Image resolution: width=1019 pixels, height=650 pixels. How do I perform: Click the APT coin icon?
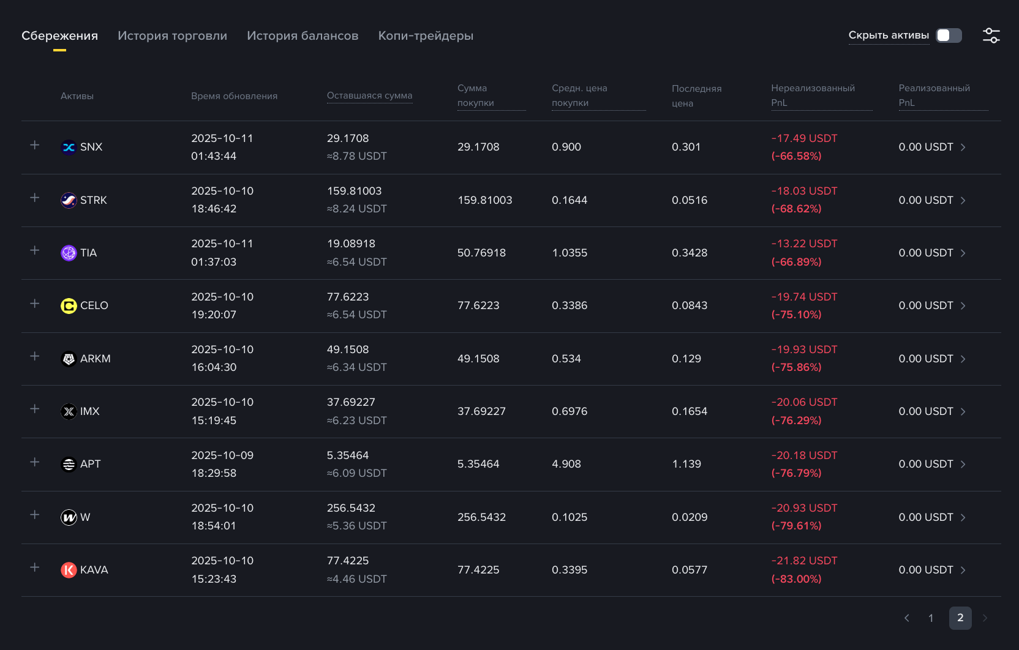[x=69, y=465]
